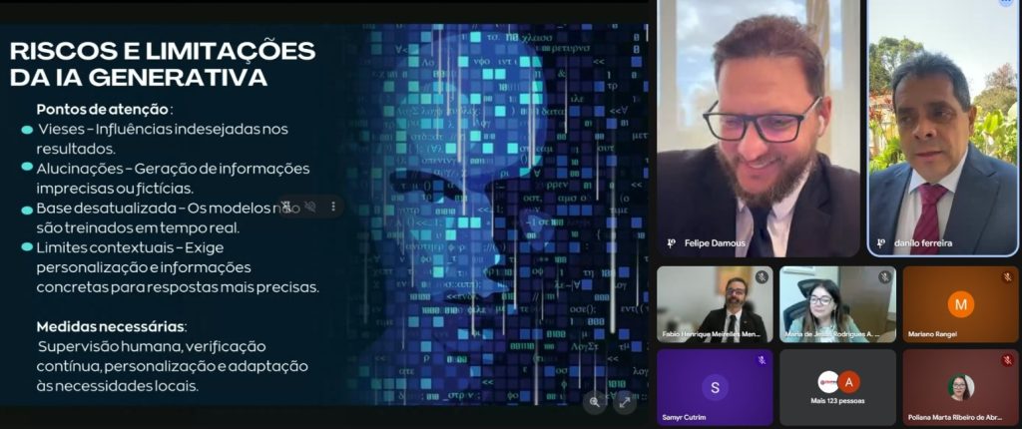The image size is (1022, 429).
Task: Expand the presentation to full screen
Action: tap(625, 402)
